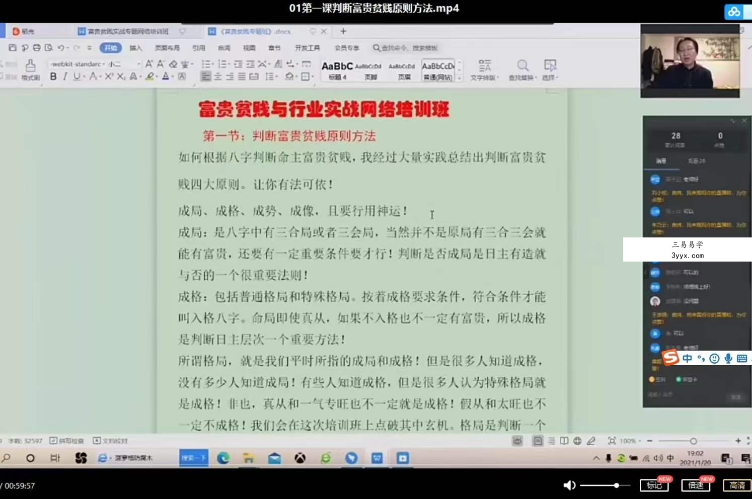
Task: Decrease the font size
Action: click(161, 64)
